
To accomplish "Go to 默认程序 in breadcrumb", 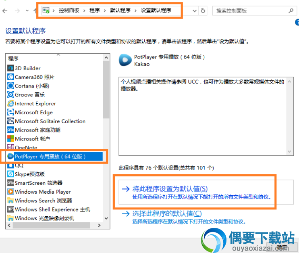I will pyautogui.click(x=120, y=10).
